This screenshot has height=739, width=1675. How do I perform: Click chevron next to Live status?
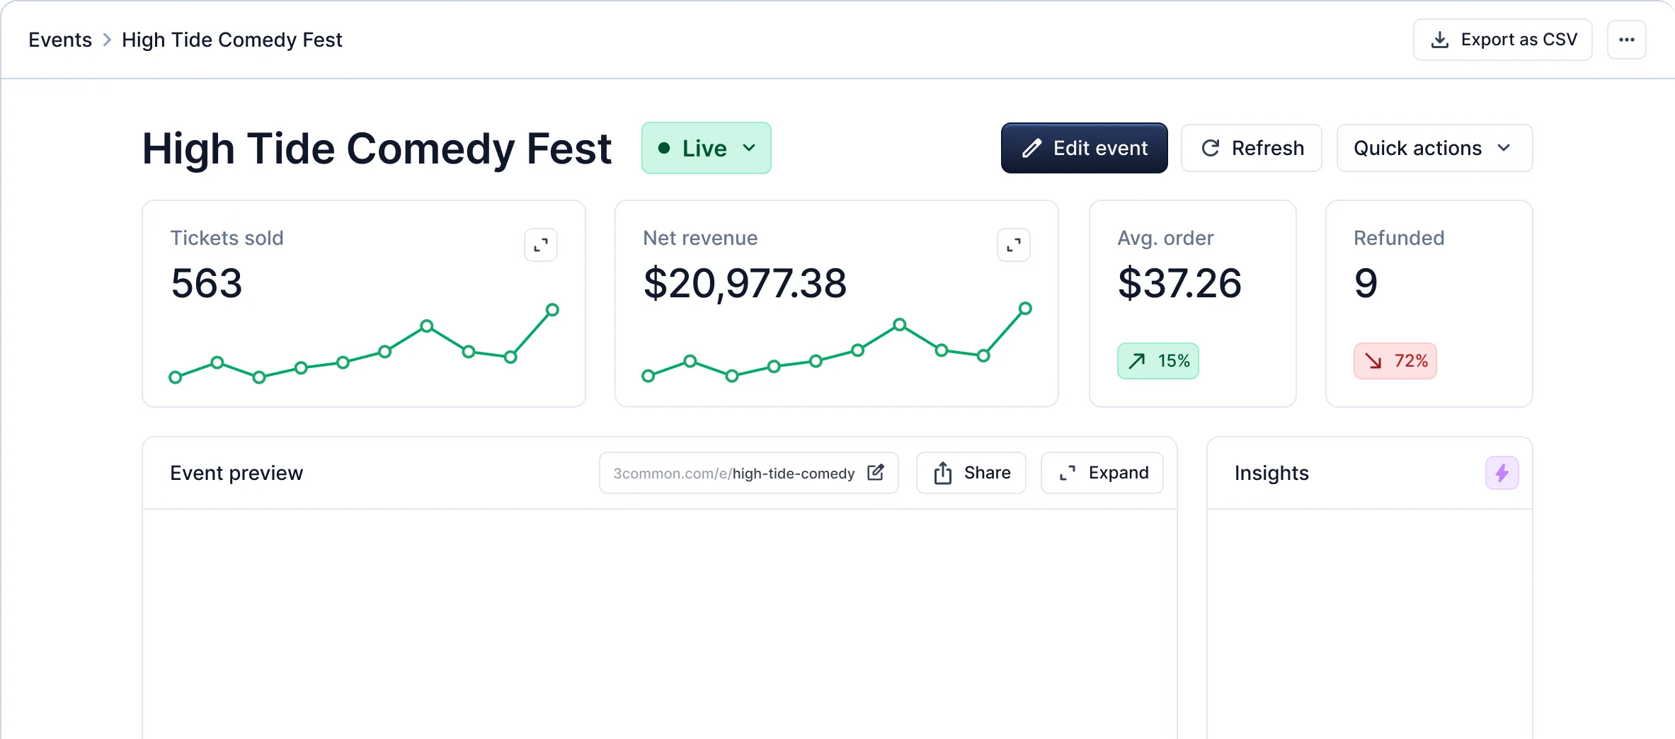pos(749,148)
